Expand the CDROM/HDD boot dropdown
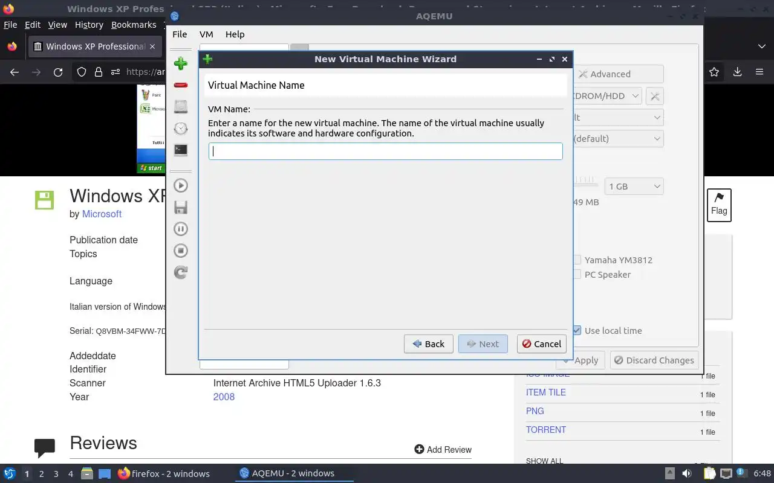The image size is (774, 483). pos(607,96)
